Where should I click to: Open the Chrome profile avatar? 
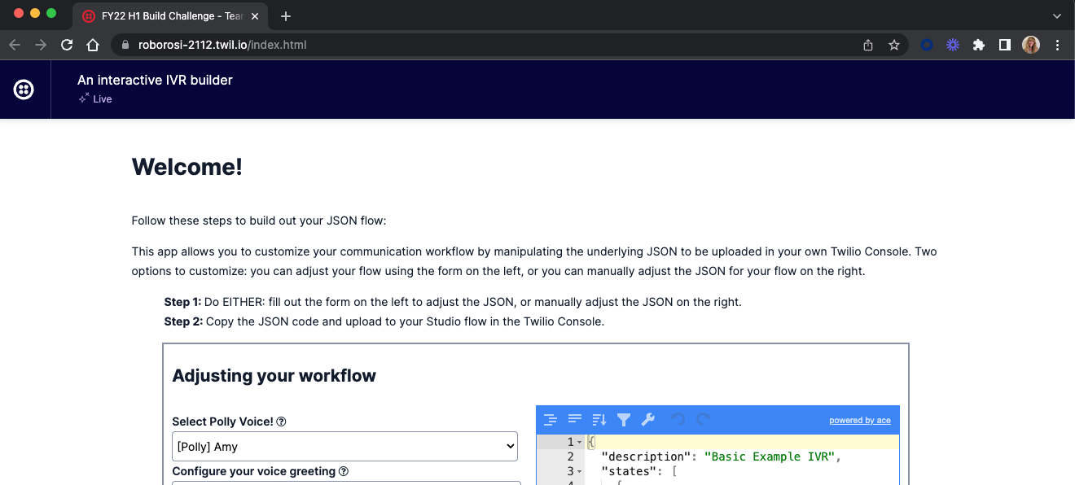pos(1031,45)
